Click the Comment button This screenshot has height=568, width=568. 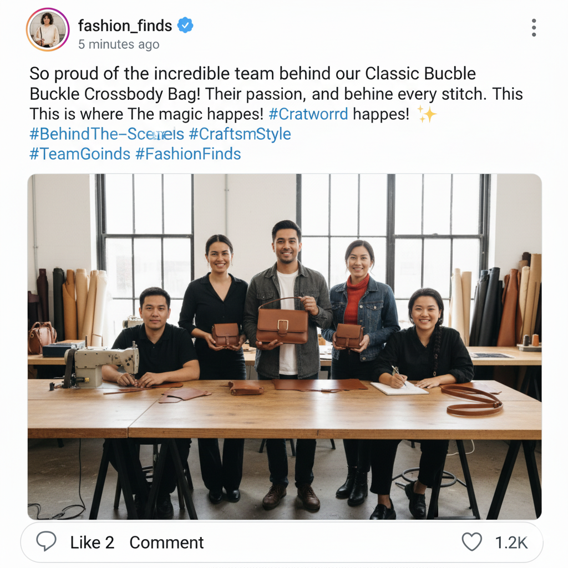point(166,542)
